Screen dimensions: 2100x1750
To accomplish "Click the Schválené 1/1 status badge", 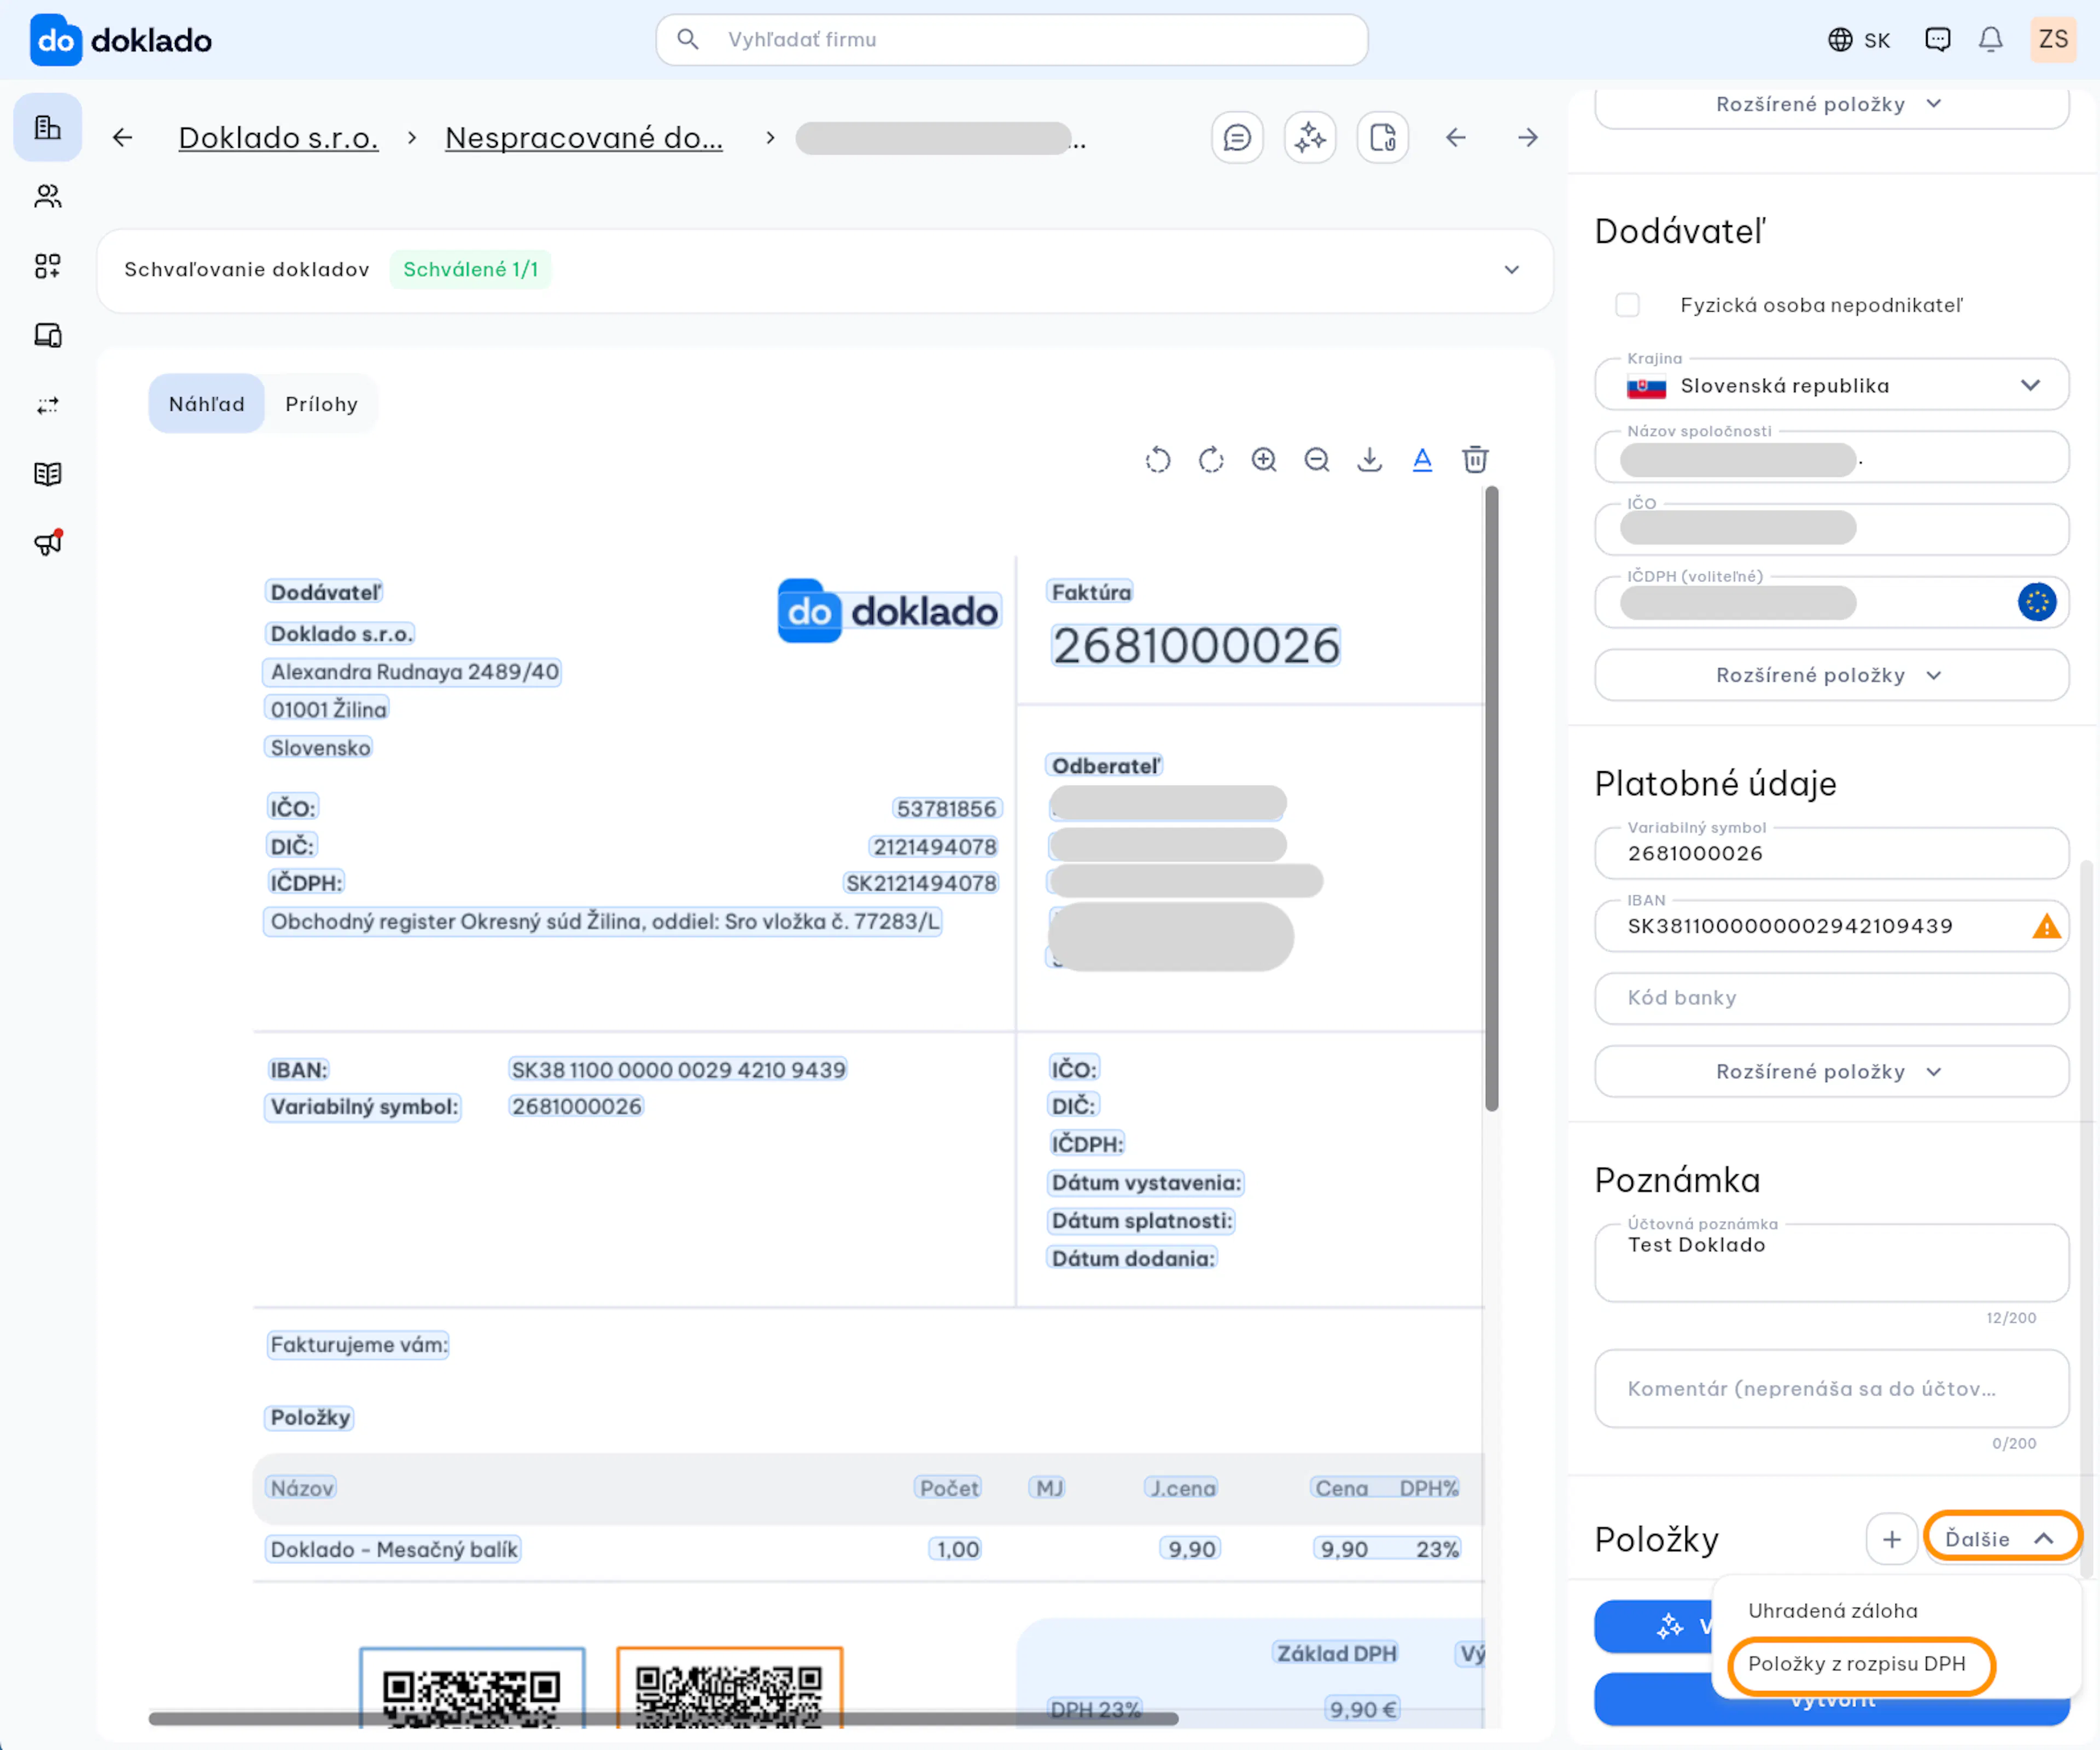I will pyautogui.click(x=471, y=270).
